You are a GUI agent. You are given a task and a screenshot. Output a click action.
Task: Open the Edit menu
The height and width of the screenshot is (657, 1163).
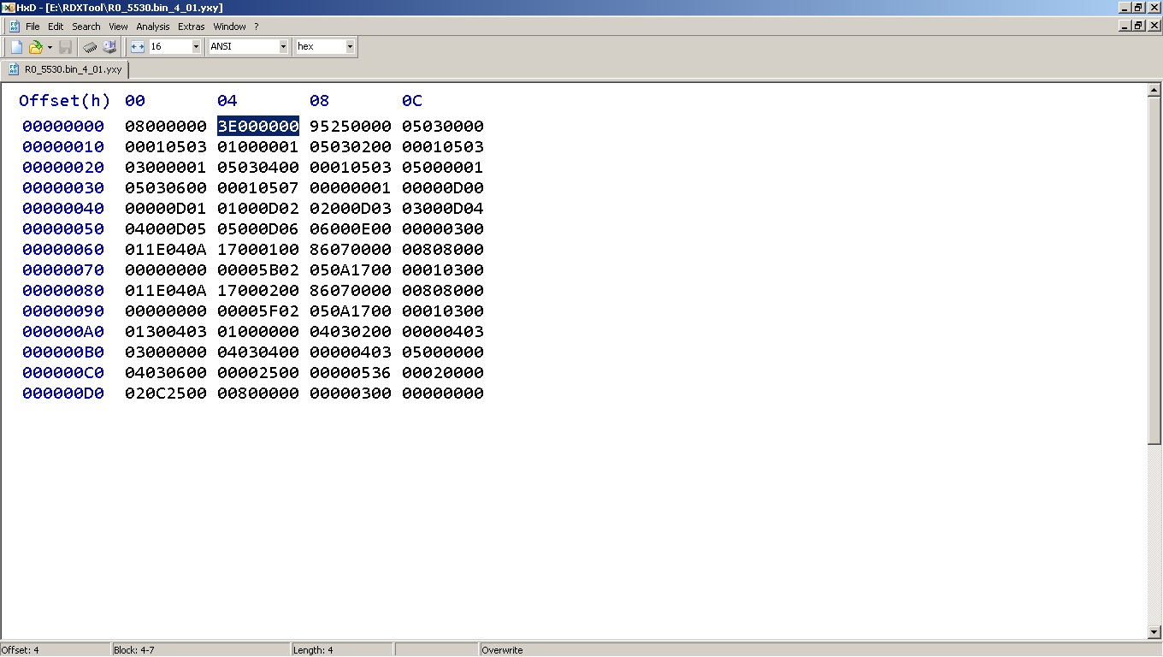point(56,27)
